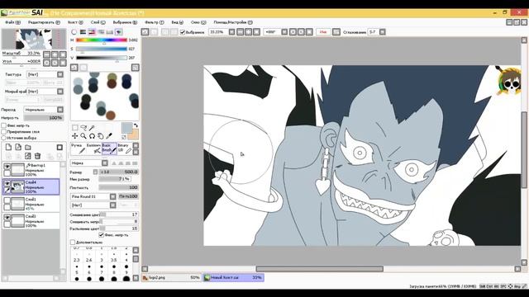Swap foreground and background colors

(x=136, y=125)
